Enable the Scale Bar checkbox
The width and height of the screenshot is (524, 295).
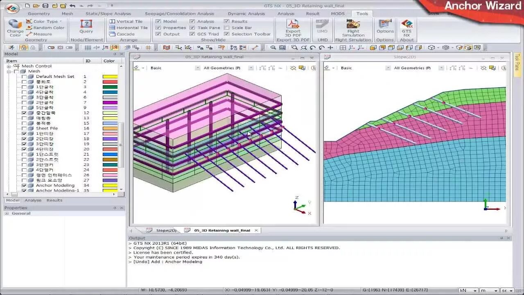(x=227, y=28)
